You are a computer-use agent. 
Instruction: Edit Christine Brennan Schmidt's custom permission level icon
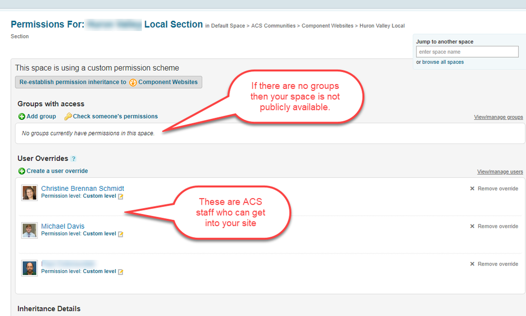point(121,197)
